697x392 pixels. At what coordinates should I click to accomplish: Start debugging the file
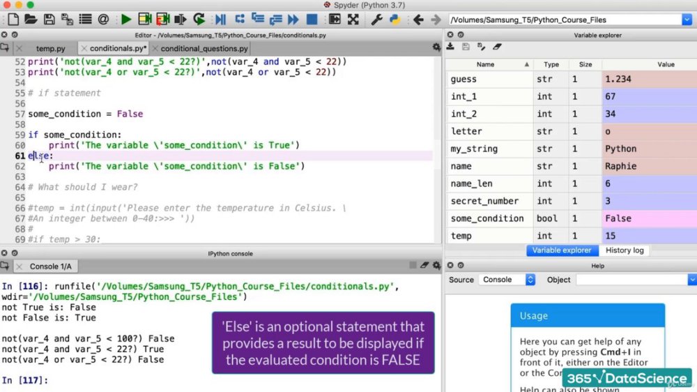pos(220,19)
